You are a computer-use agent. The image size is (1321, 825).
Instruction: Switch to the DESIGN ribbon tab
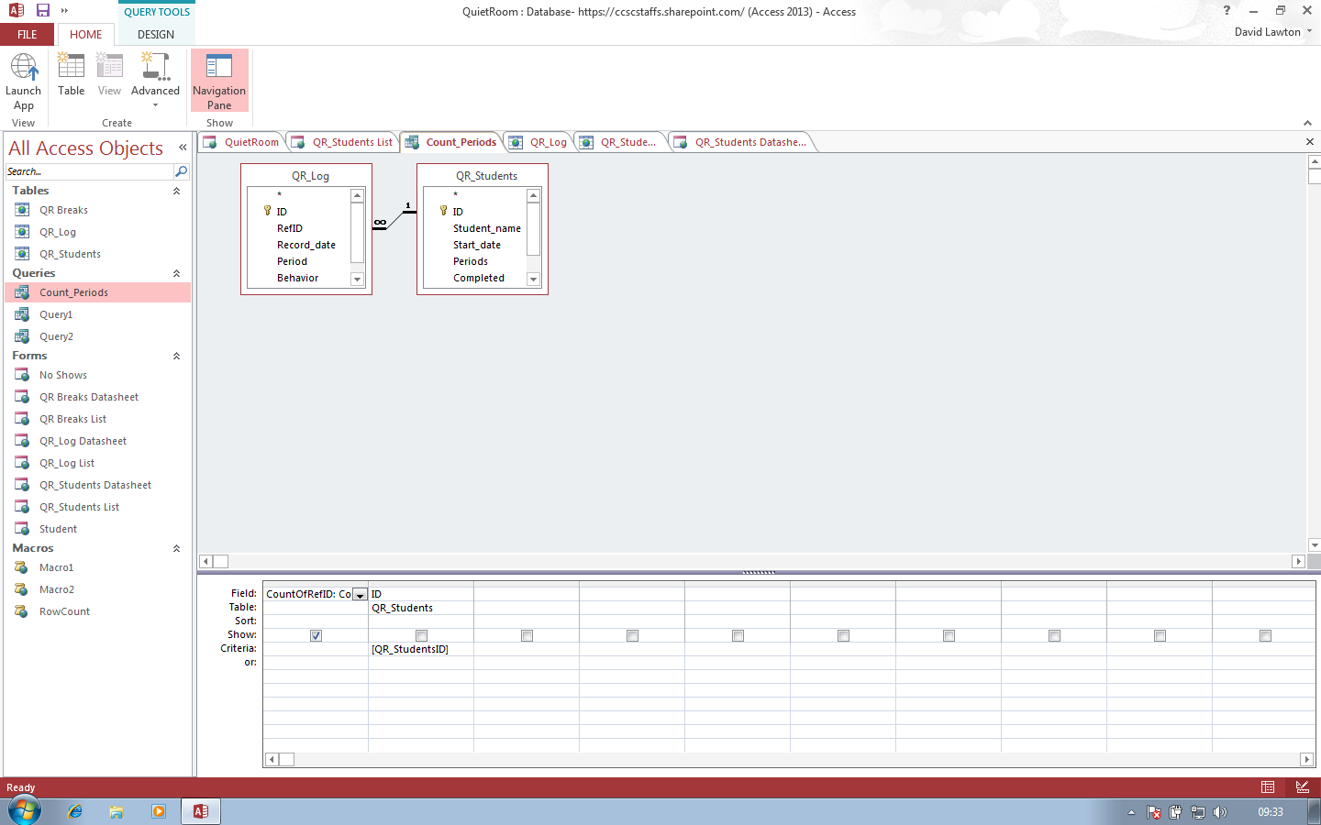coord(156,35)
